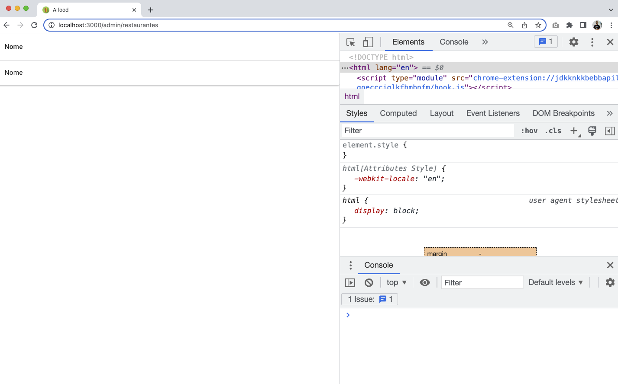Open DevTools settings gear
The image size is (618, 384).
[x=574, y=42]
